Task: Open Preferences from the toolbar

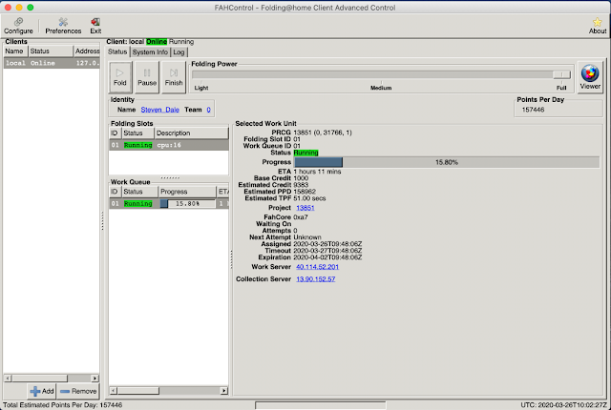Action: click(63, 26)
